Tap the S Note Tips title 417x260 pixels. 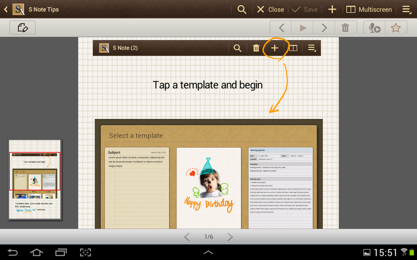click(x=43, y=10)
